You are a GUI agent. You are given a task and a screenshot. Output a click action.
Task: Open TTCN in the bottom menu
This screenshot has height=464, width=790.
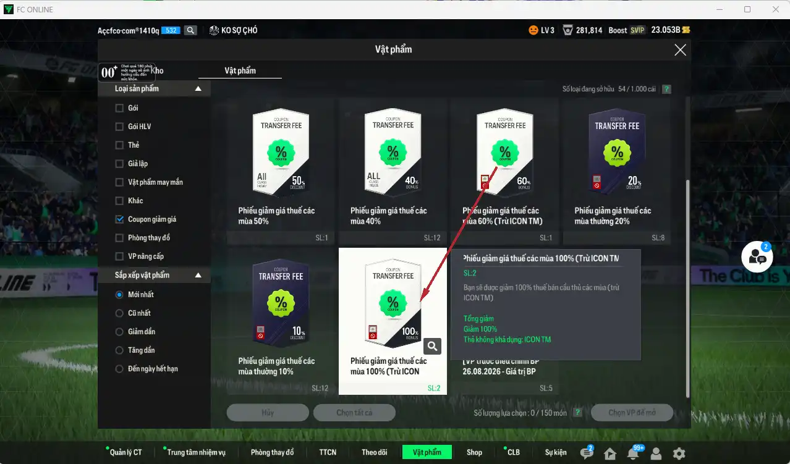click(x=328, y=452)
